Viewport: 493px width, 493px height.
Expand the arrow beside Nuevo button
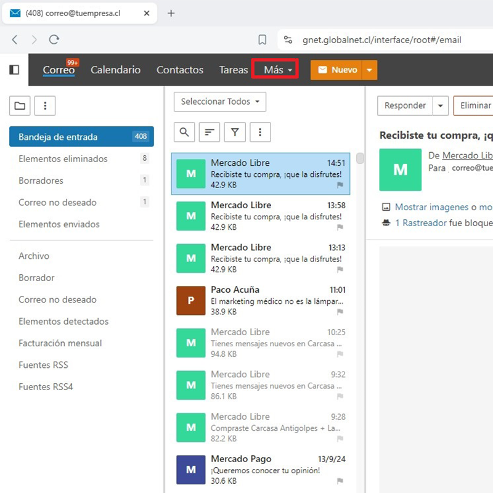[369, 70]
